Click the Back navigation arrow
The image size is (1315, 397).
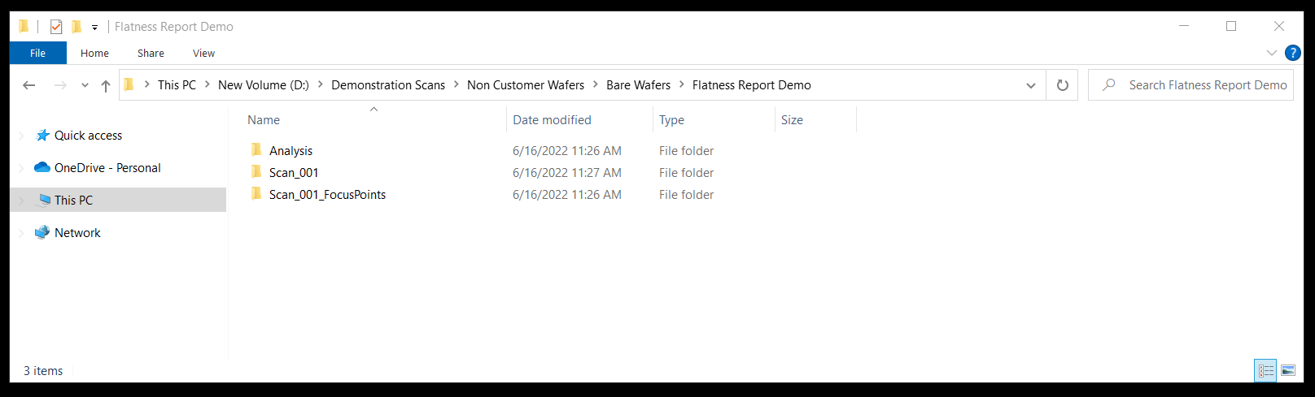pos(29,85)
